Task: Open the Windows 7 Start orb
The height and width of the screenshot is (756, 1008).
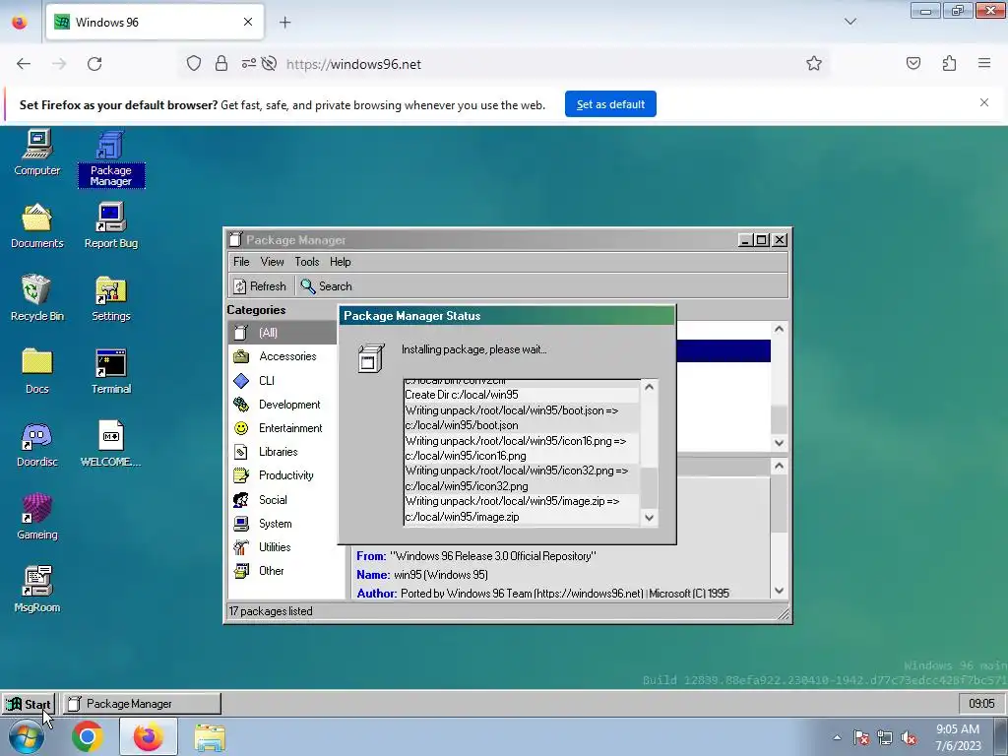Action: 27,736
